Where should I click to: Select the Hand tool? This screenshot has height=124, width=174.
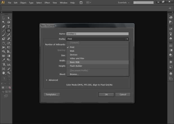click(x=3, y=73)
